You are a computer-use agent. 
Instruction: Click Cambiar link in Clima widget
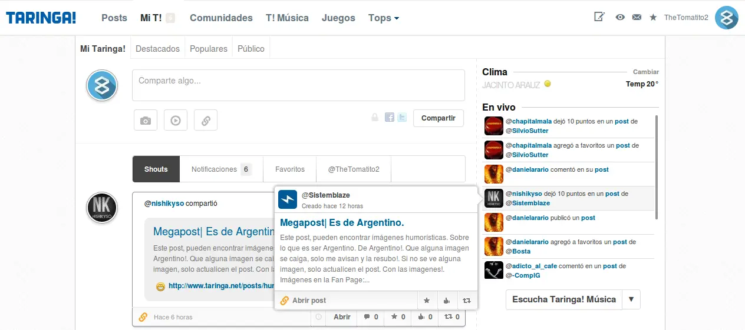646,72
